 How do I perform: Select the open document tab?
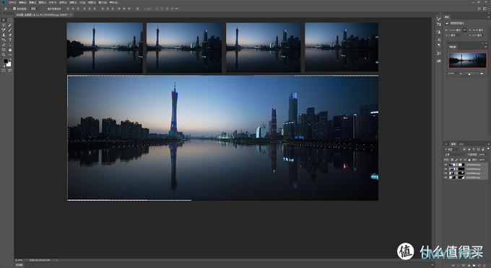43,14
